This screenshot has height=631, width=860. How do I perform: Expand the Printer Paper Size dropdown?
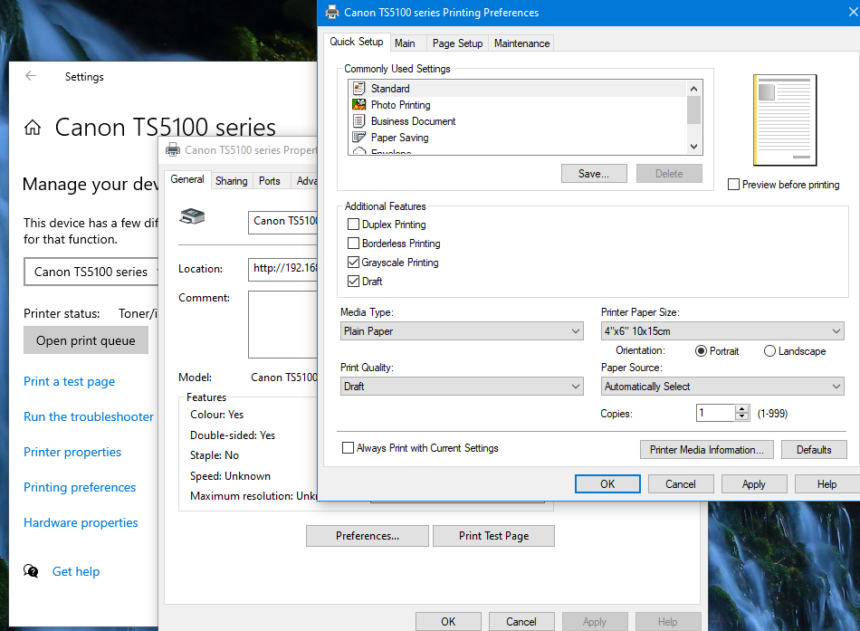tap(722, 331)
